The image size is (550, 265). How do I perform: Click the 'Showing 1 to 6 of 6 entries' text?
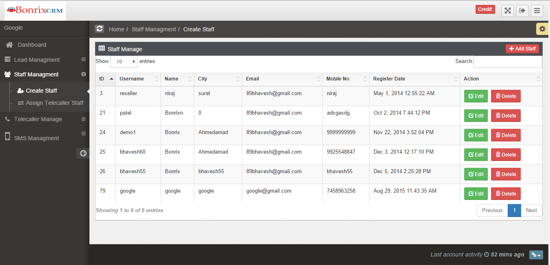pyautogui.click(x=129, y=211)
